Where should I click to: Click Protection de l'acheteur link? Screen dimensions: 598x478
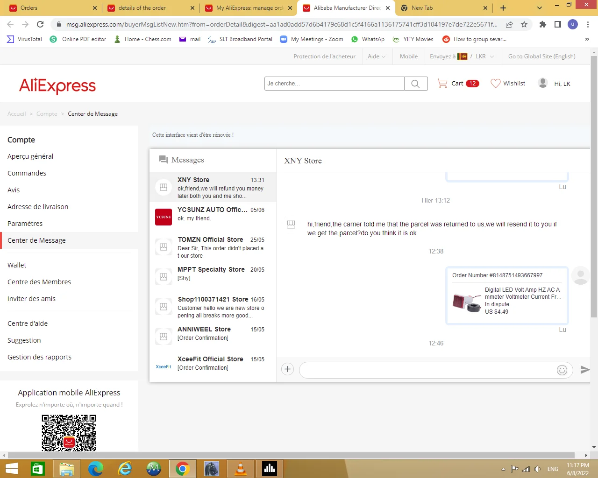tap(324, 56)
